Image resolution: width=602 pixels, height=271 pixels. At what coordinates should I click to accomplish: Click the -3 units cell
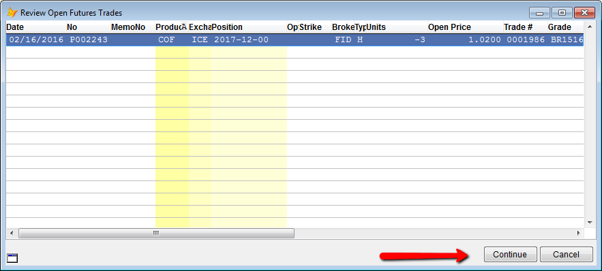[x=397, y=40]
